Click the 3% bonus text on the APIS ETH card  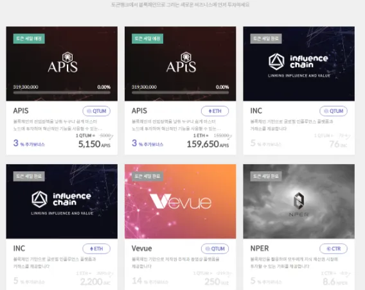[147, 143]
